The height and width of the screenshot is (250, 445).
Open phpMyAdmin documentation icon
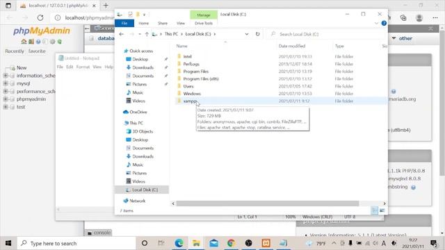coord(38,42)
